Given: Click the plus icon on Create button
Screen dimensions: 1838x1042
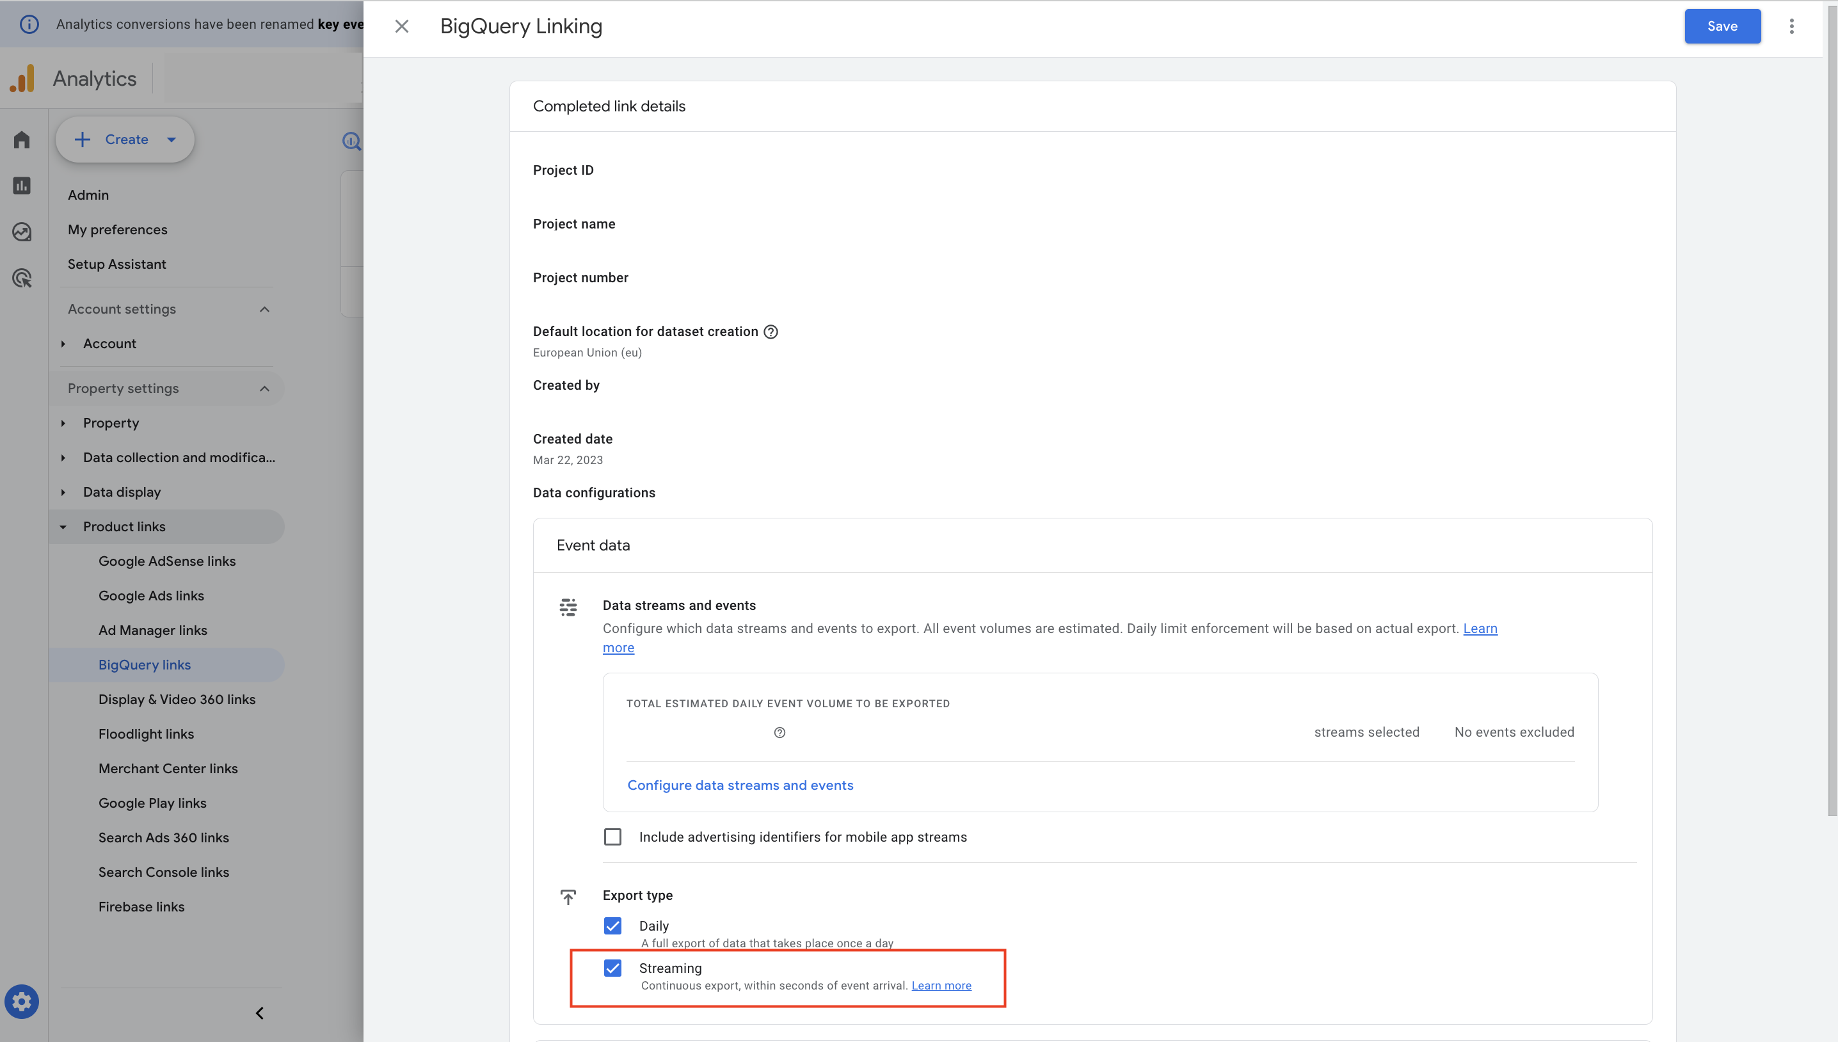Looking at the screenshot, I should pos(83,140).
